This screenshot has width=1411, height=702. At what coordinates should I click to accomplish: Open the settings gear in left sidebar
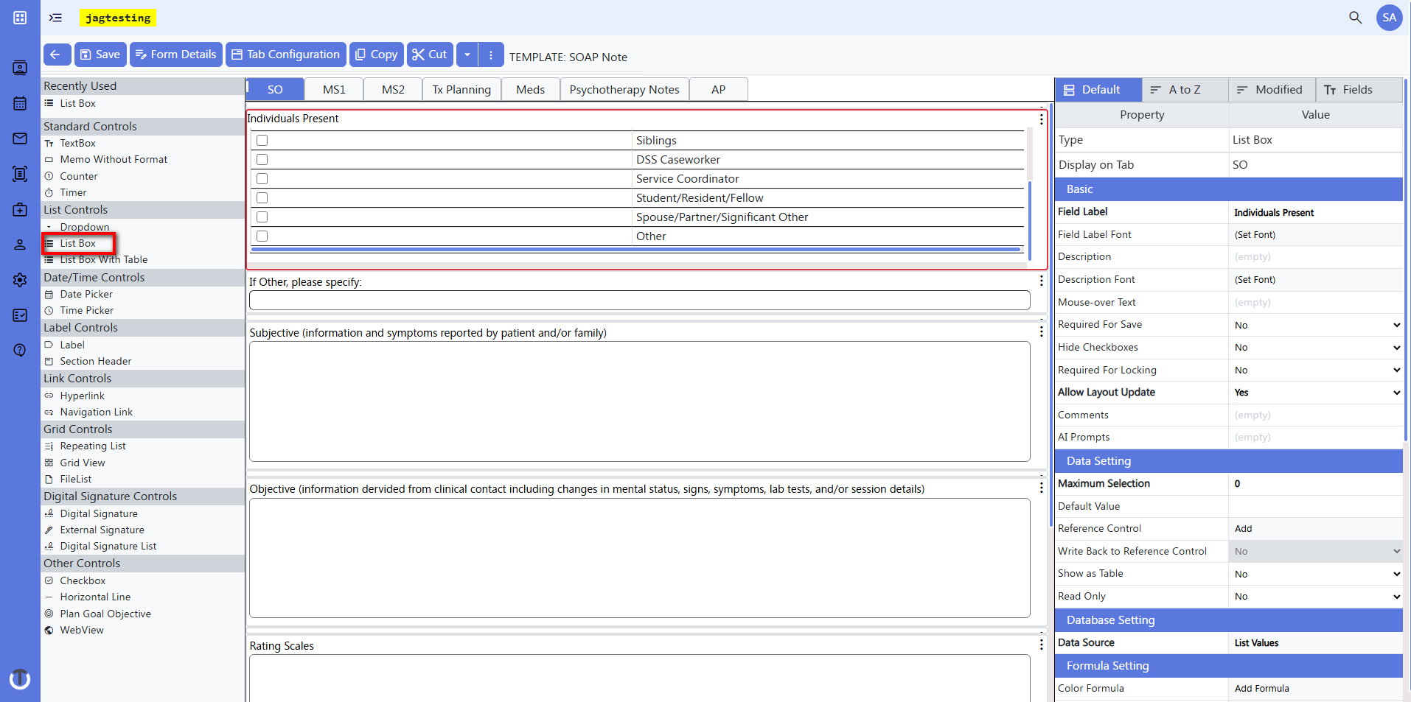[x=20, y=280]
